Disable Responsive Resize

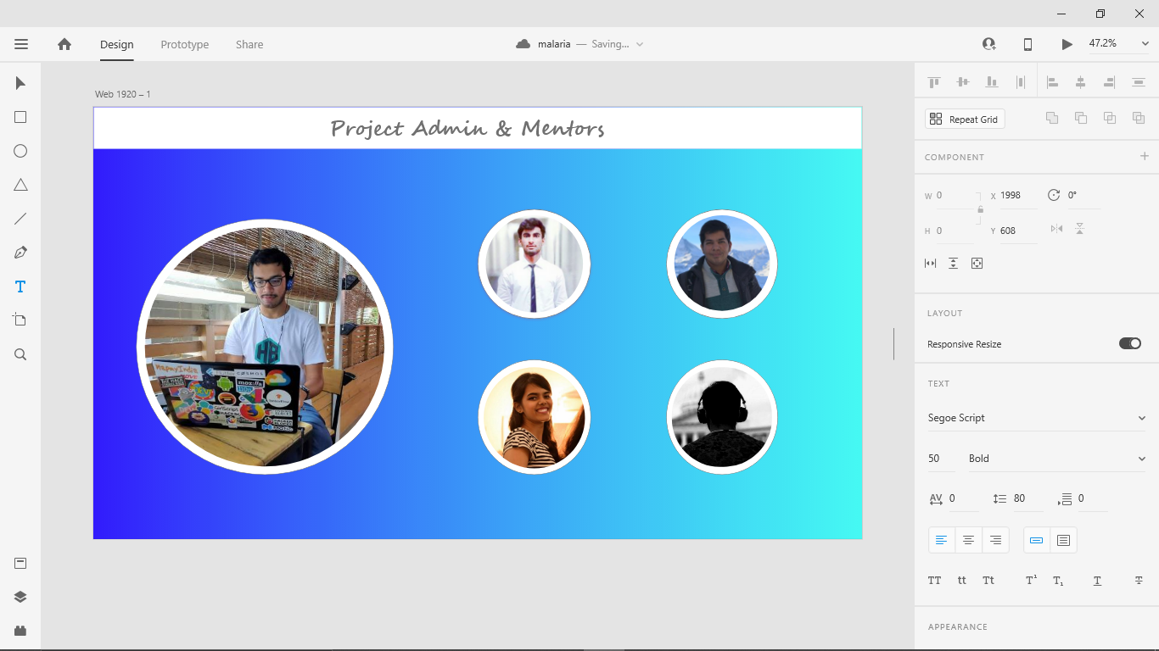1129,342
